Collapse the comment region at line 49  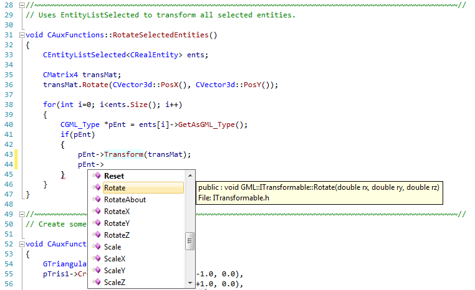tap(22, 215)
